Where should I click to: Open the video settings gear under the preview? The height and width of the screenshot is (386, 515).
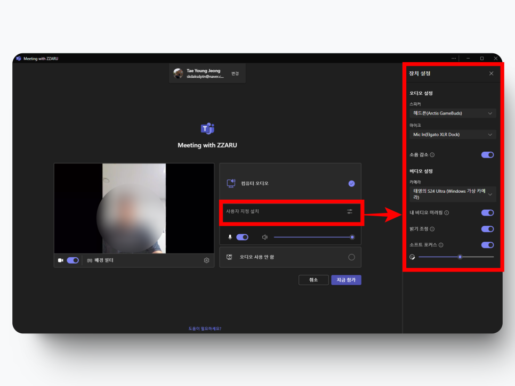[x=206, y=260]
